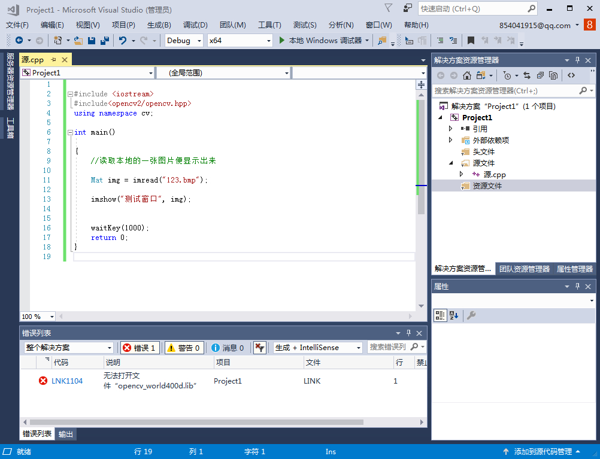600x459 pixels.
Task: Open the 调试(D) menu
Action: click(x=195, y=25)
